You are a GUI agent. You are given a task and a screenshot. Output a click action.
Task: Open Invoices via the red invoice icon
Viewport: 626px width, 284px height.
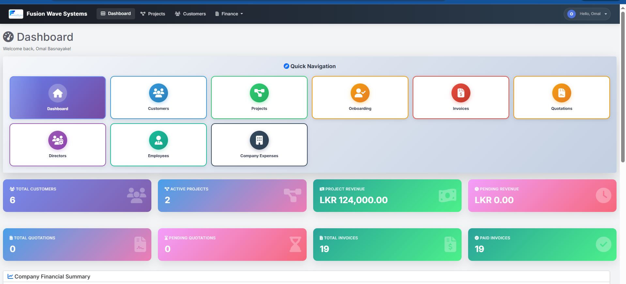point(461,93)
